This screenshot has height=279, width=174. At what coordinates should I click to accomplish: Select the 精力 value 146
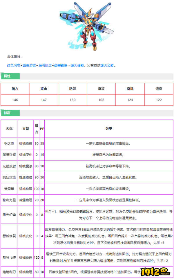(15, 100)
